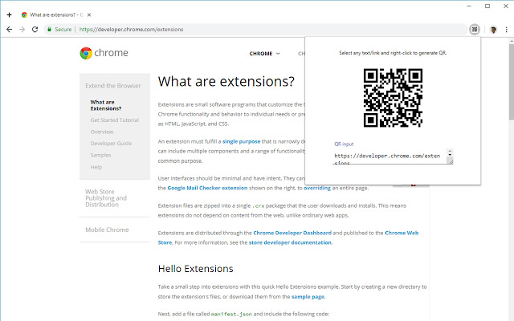Image resolution: width=514 pixels, height=321 pixels.
Task: Open 'Overview' in the sidebar
Action: pos(102,132)
